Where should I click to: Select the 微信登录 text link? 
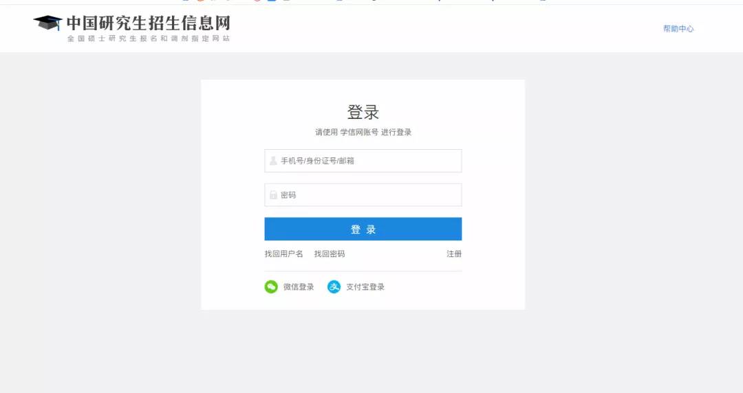[x=299, y=287]
